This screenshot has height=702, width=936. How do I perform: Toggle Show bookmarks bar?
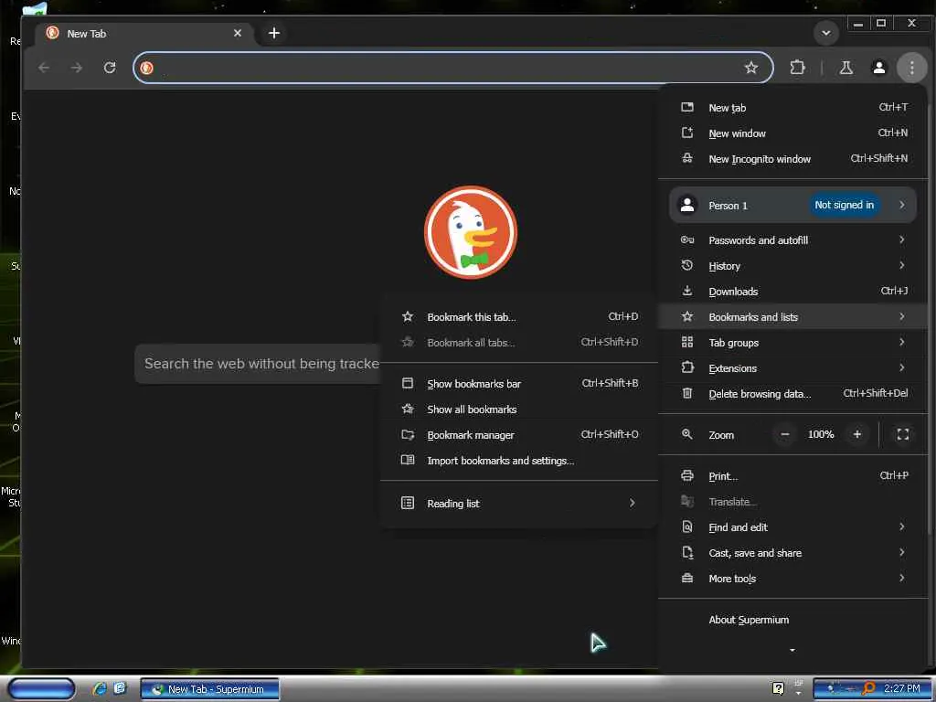coord(519,384)
